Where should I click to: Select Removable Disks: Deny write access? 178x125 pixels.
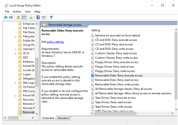(117, 84)
